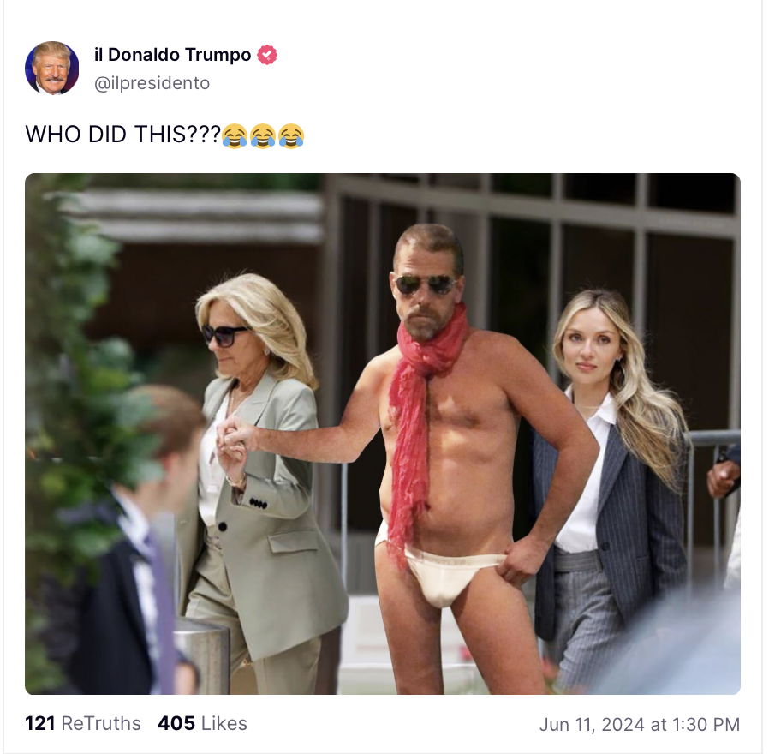Click the first laughing-crying emoji
The image size is (769, 754).
[x=235, y=136]
